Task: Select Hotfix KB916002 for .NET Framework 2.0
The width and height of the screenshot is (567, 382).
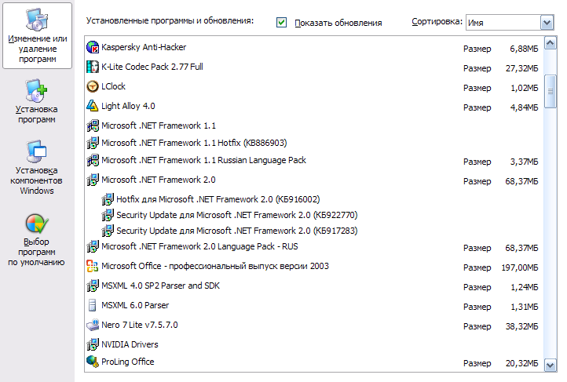Action: tap(218, 199)
